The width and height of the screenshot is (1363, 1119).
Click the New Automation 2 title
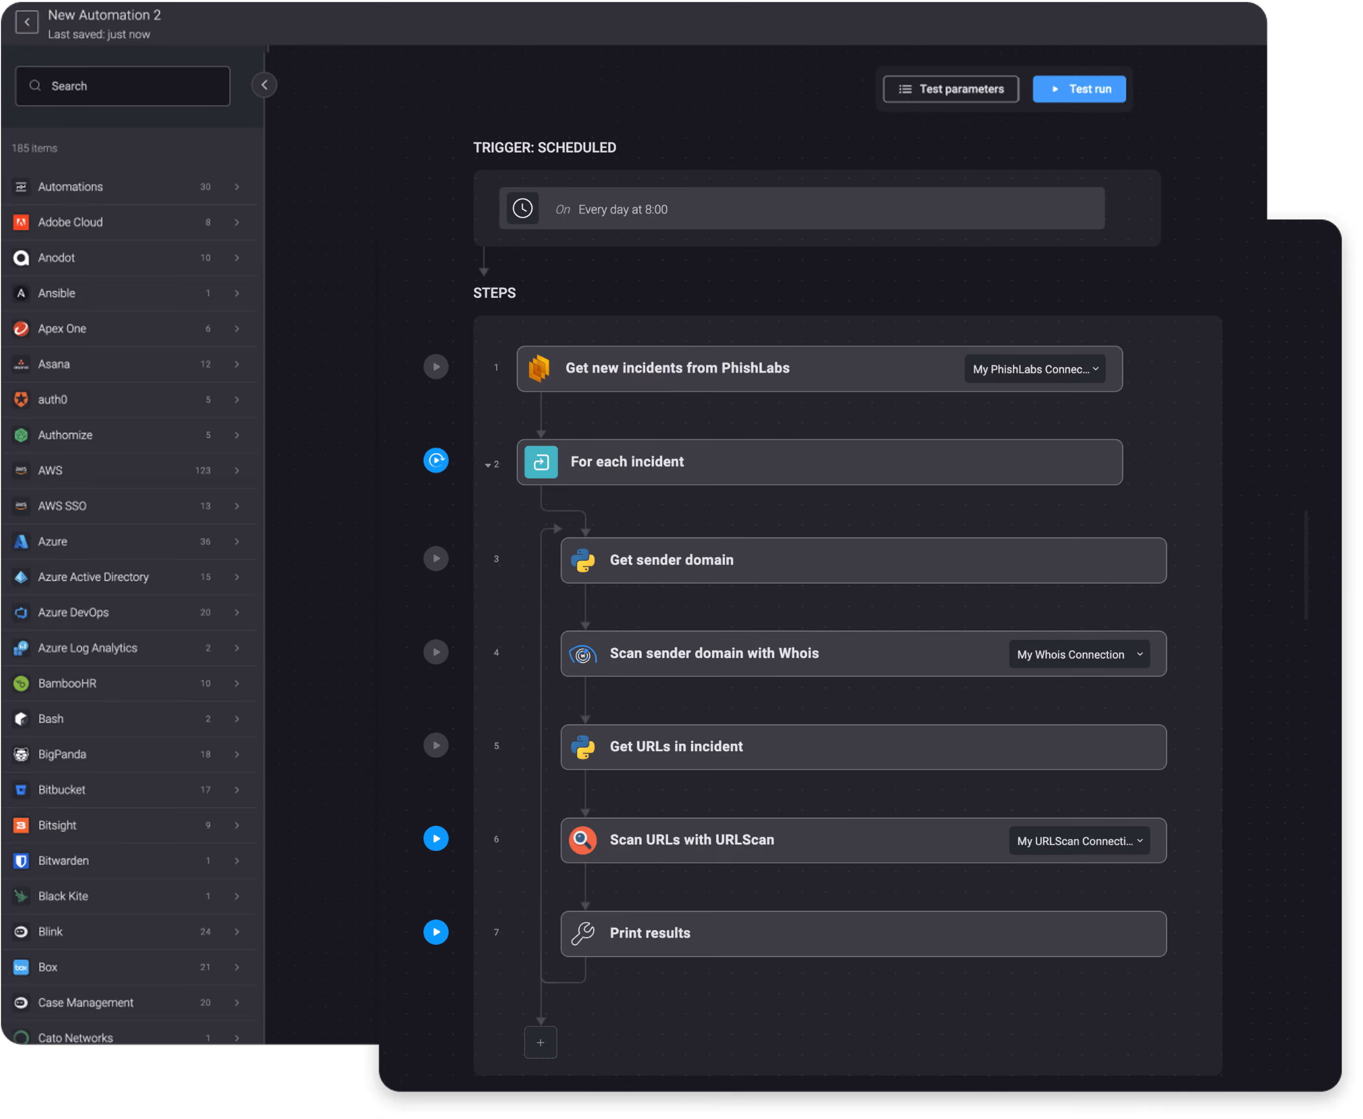(x=104, y=15)
